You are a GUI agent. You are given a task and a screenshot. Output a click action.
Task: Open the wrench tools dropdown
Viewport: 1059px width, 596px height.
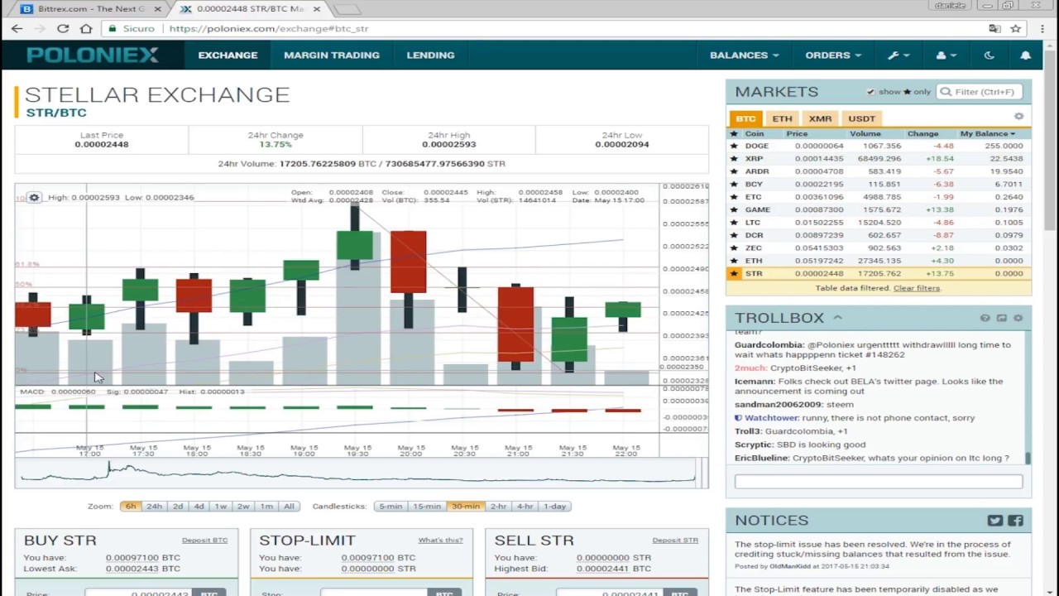coord(898,55)
